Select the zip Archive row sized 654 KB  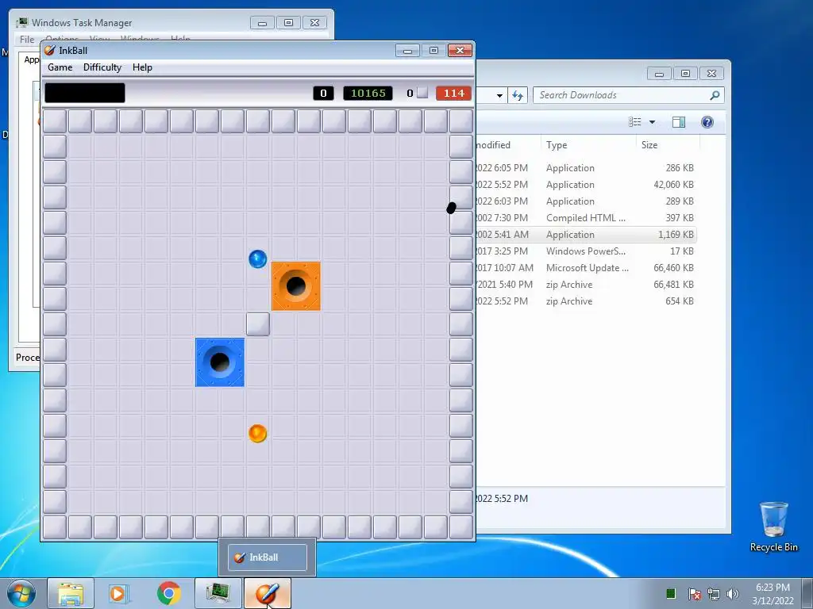[x=585, y=301]
